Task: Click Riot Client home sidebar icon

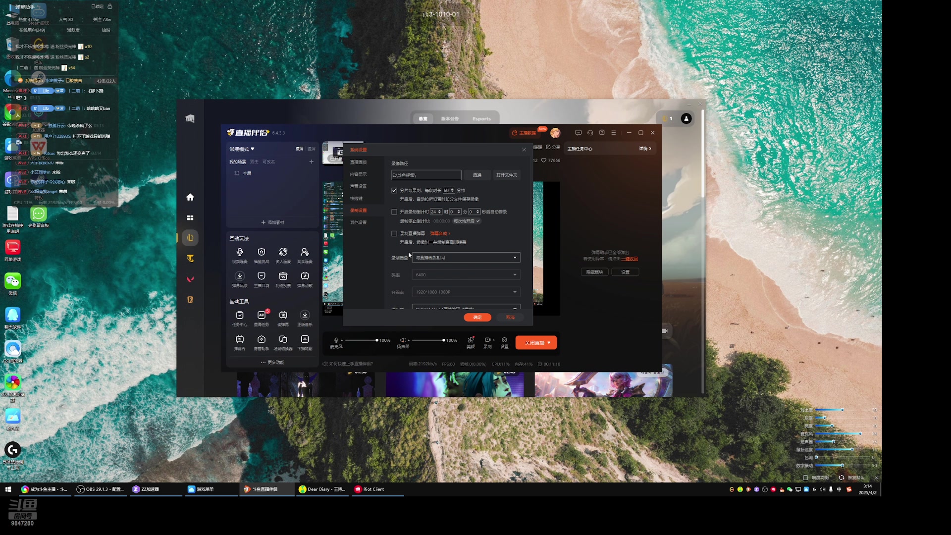Action: tap(190, 197)
